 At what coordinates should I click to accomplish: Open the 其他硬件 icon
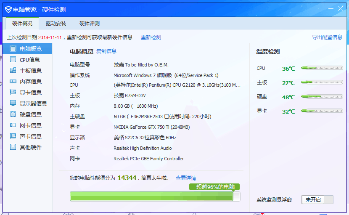[x=13, y=147]
